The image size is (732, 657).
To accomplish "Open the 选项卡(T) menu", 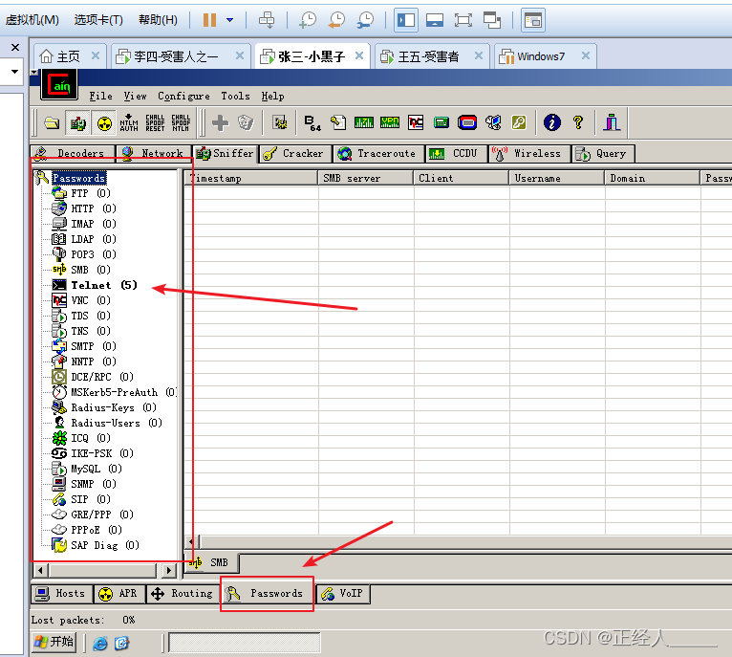I will [x=98, y=20].
